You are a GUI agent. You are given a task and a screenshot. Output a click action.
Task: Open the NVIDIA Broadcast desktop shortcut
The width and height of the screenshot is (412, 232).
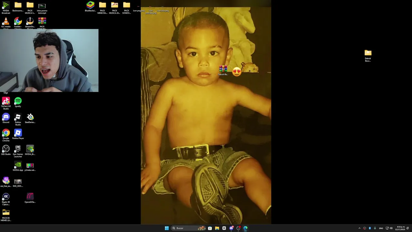point(6,7)
